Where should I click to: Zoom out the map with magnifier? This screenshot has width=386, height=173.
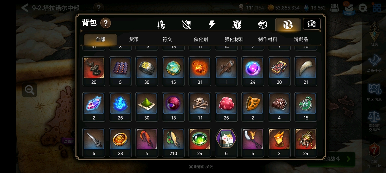click(x=29, y=90)
